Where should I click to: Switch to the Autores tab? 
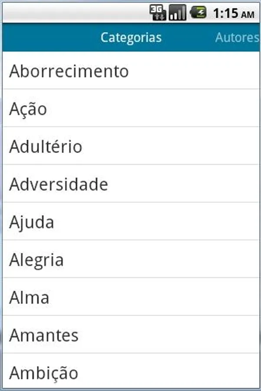pos(237,37)
